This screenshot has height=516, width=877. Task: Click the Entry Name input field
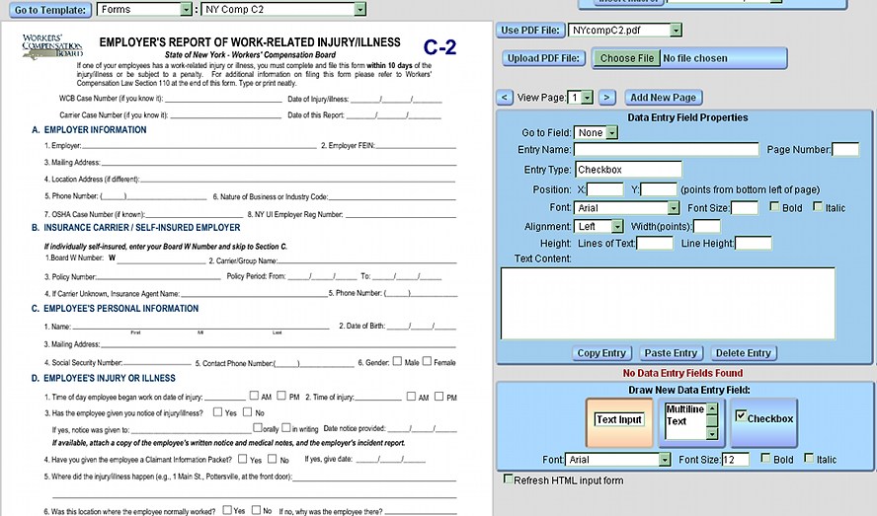pos(666,150)
